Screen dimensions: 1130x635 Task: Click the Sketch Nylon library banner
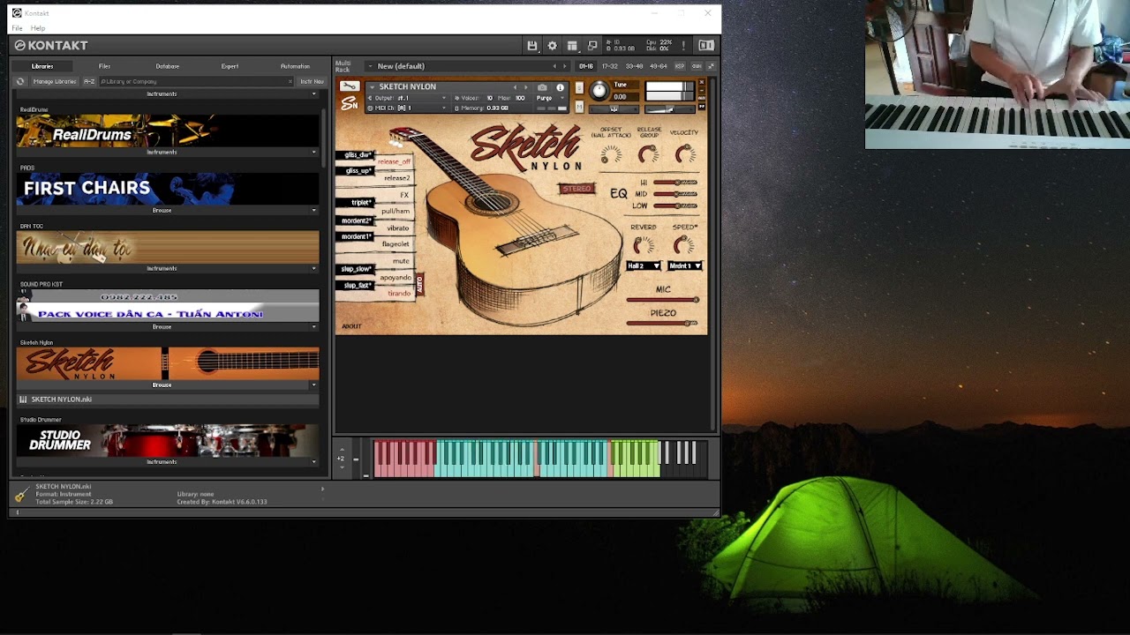tap(168, 363)
